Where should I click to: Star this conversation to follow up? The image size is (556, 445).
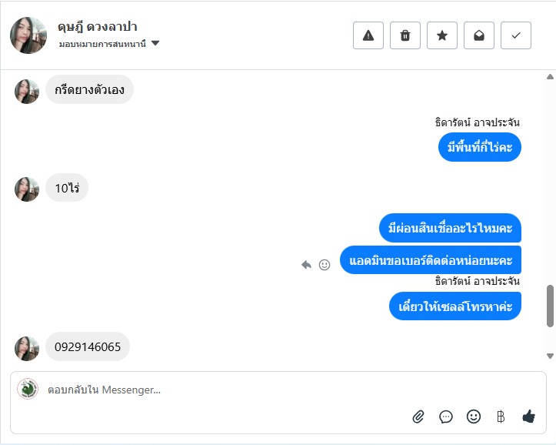click(442, 35)
